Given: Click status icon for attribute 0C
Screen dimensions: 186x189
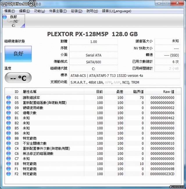Looking at the screenshot, I should point(8,113).
